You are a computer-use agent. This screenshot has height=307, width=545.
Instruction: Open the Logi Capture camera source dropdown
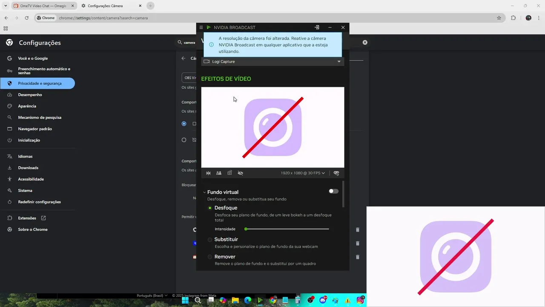272,61
